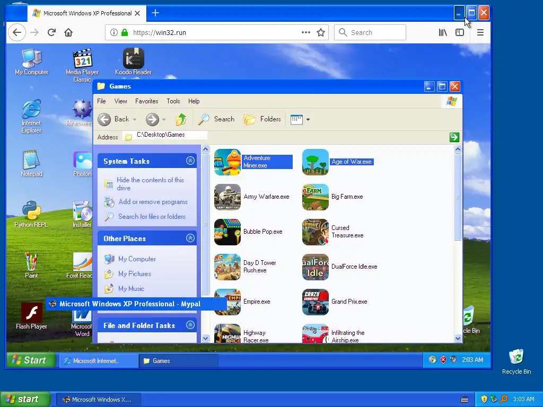543x407 pixels.
Task: Click Add or remove programs link
Action: click(x=153, y=202)
